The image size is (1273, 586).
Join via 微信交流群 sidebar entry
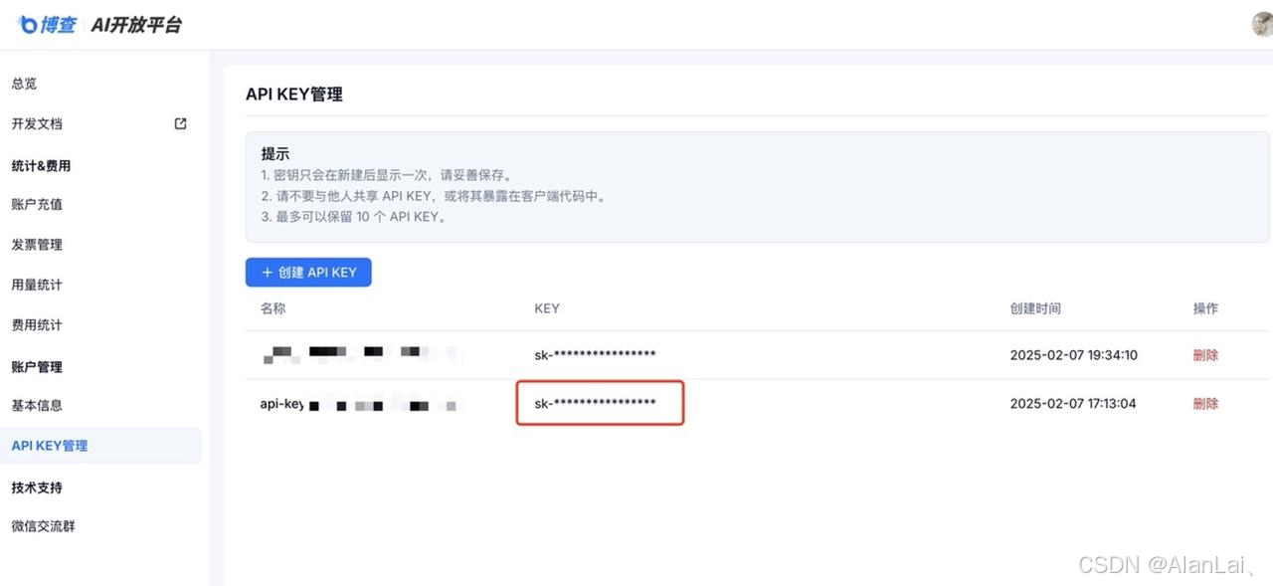pyautogui.click(x=43, y=525)
